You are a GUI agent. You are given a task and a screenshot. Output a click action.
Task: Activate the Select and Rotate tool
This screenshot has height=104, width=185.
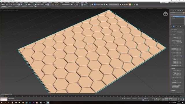click(x=31, y=5)
